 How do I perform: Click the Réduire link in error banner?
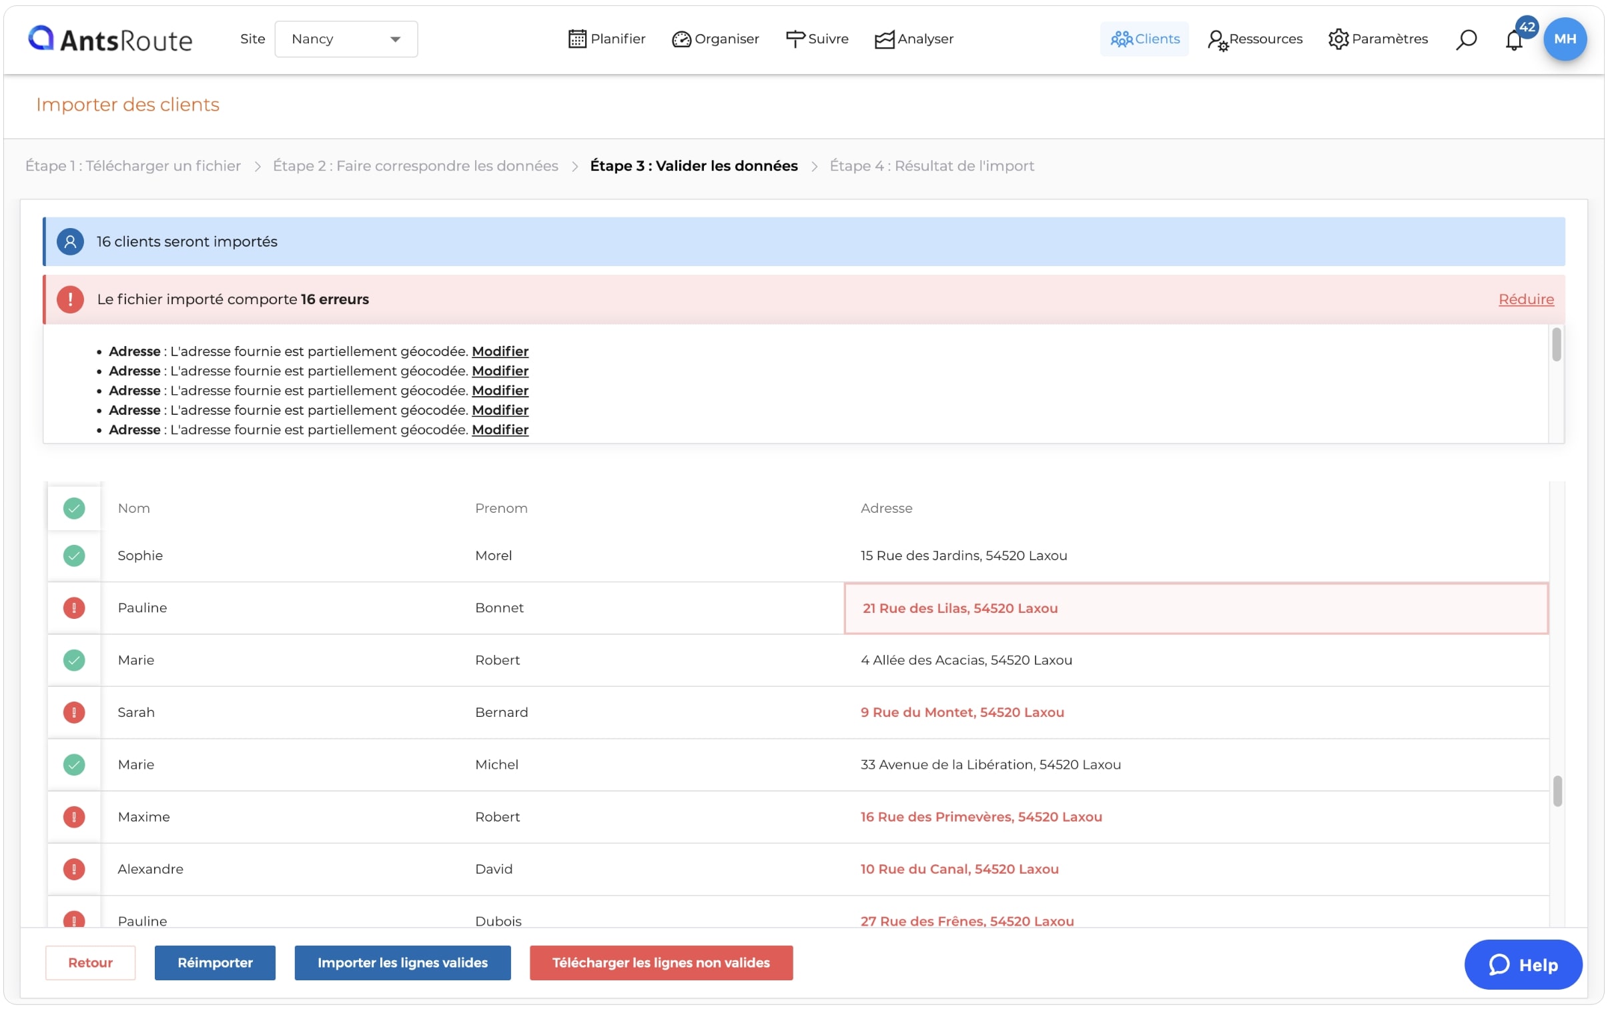[x=1525, y=299]
